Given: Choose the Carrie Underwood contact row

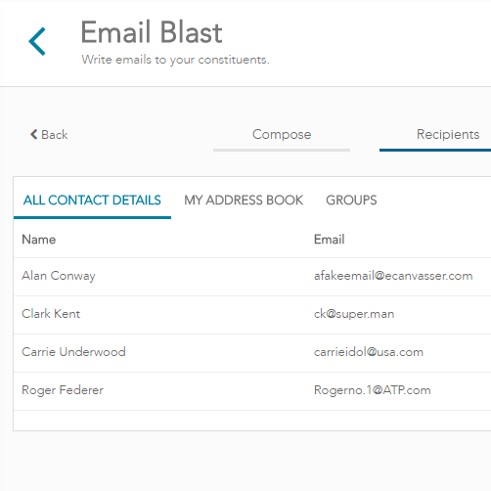Looking at the screenshot, I should tap(252, 353).
